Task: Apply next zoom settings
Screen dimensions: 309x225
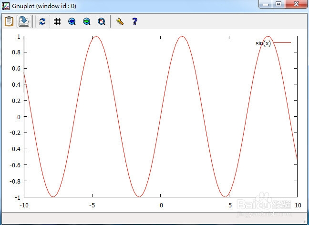Action: (x=87, y=21)
